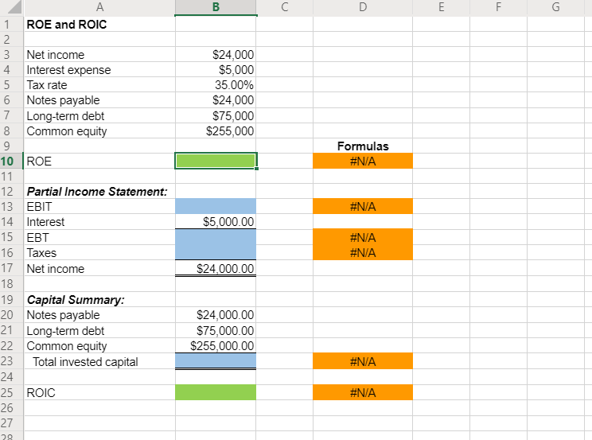Click orange #N/A beside Total invested capital
The width and height of the screenshot is (592, 440).
pos(363,361)
